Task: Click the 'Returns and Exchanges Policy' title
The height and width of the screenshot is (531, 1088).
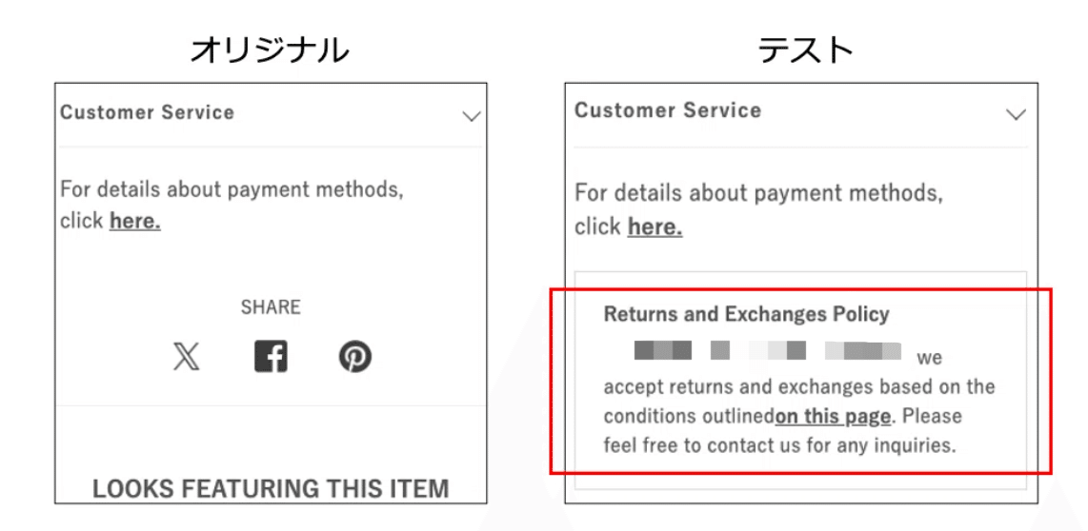Action: click(746, 314)
